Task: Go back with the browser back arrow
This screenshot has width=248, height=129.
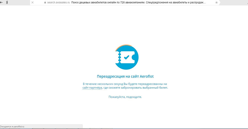Action: pos(2,2)
